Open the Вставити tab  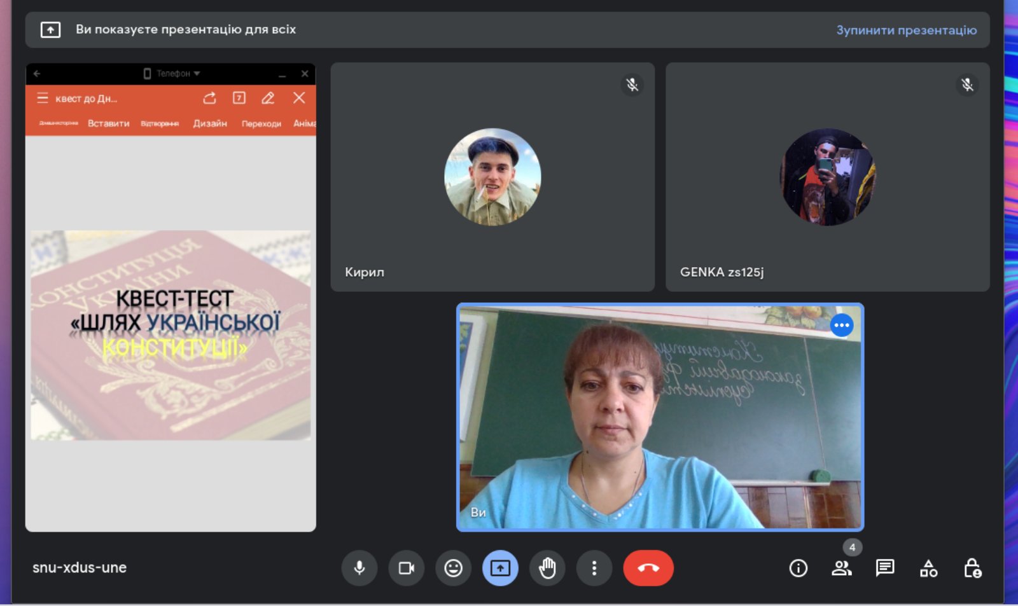108,123
